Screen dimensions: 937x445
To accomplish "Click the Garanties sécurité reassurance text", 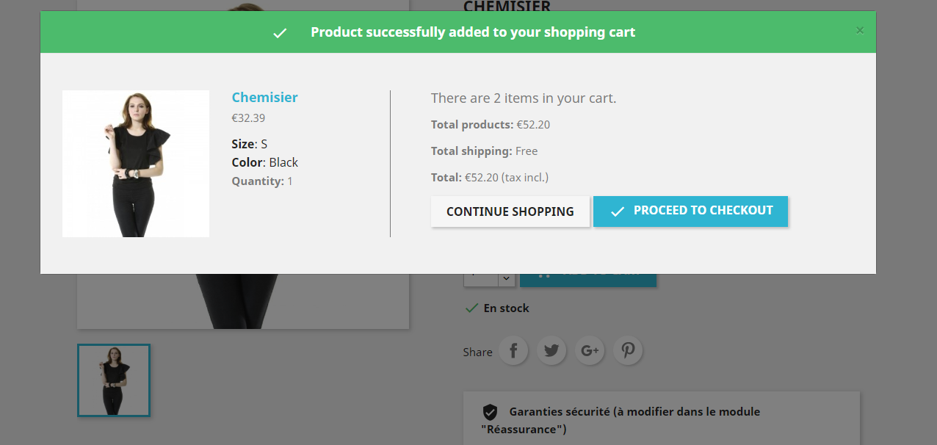I will point(634,412).
